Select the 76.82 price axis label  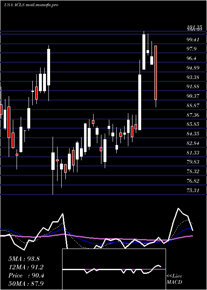[x=193, y=181]
